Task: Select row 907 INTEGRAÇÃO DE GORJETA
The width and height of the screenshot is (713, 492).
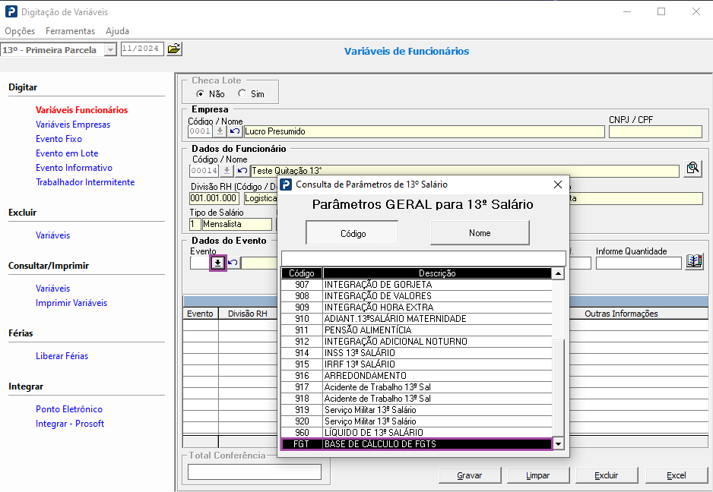Action: 417,285
